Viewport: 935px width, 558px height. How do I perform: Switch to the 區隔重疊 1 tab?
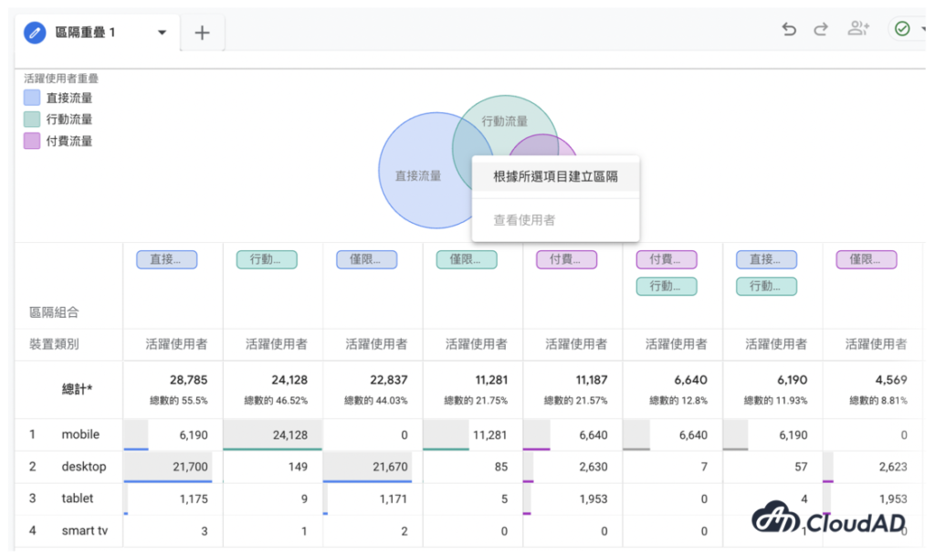[x=97, y=32]
